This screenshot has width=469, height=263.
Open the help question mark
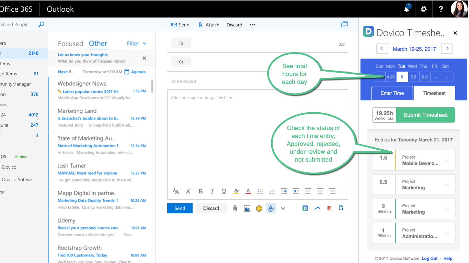pyautogui.click(x=441, y=9)
